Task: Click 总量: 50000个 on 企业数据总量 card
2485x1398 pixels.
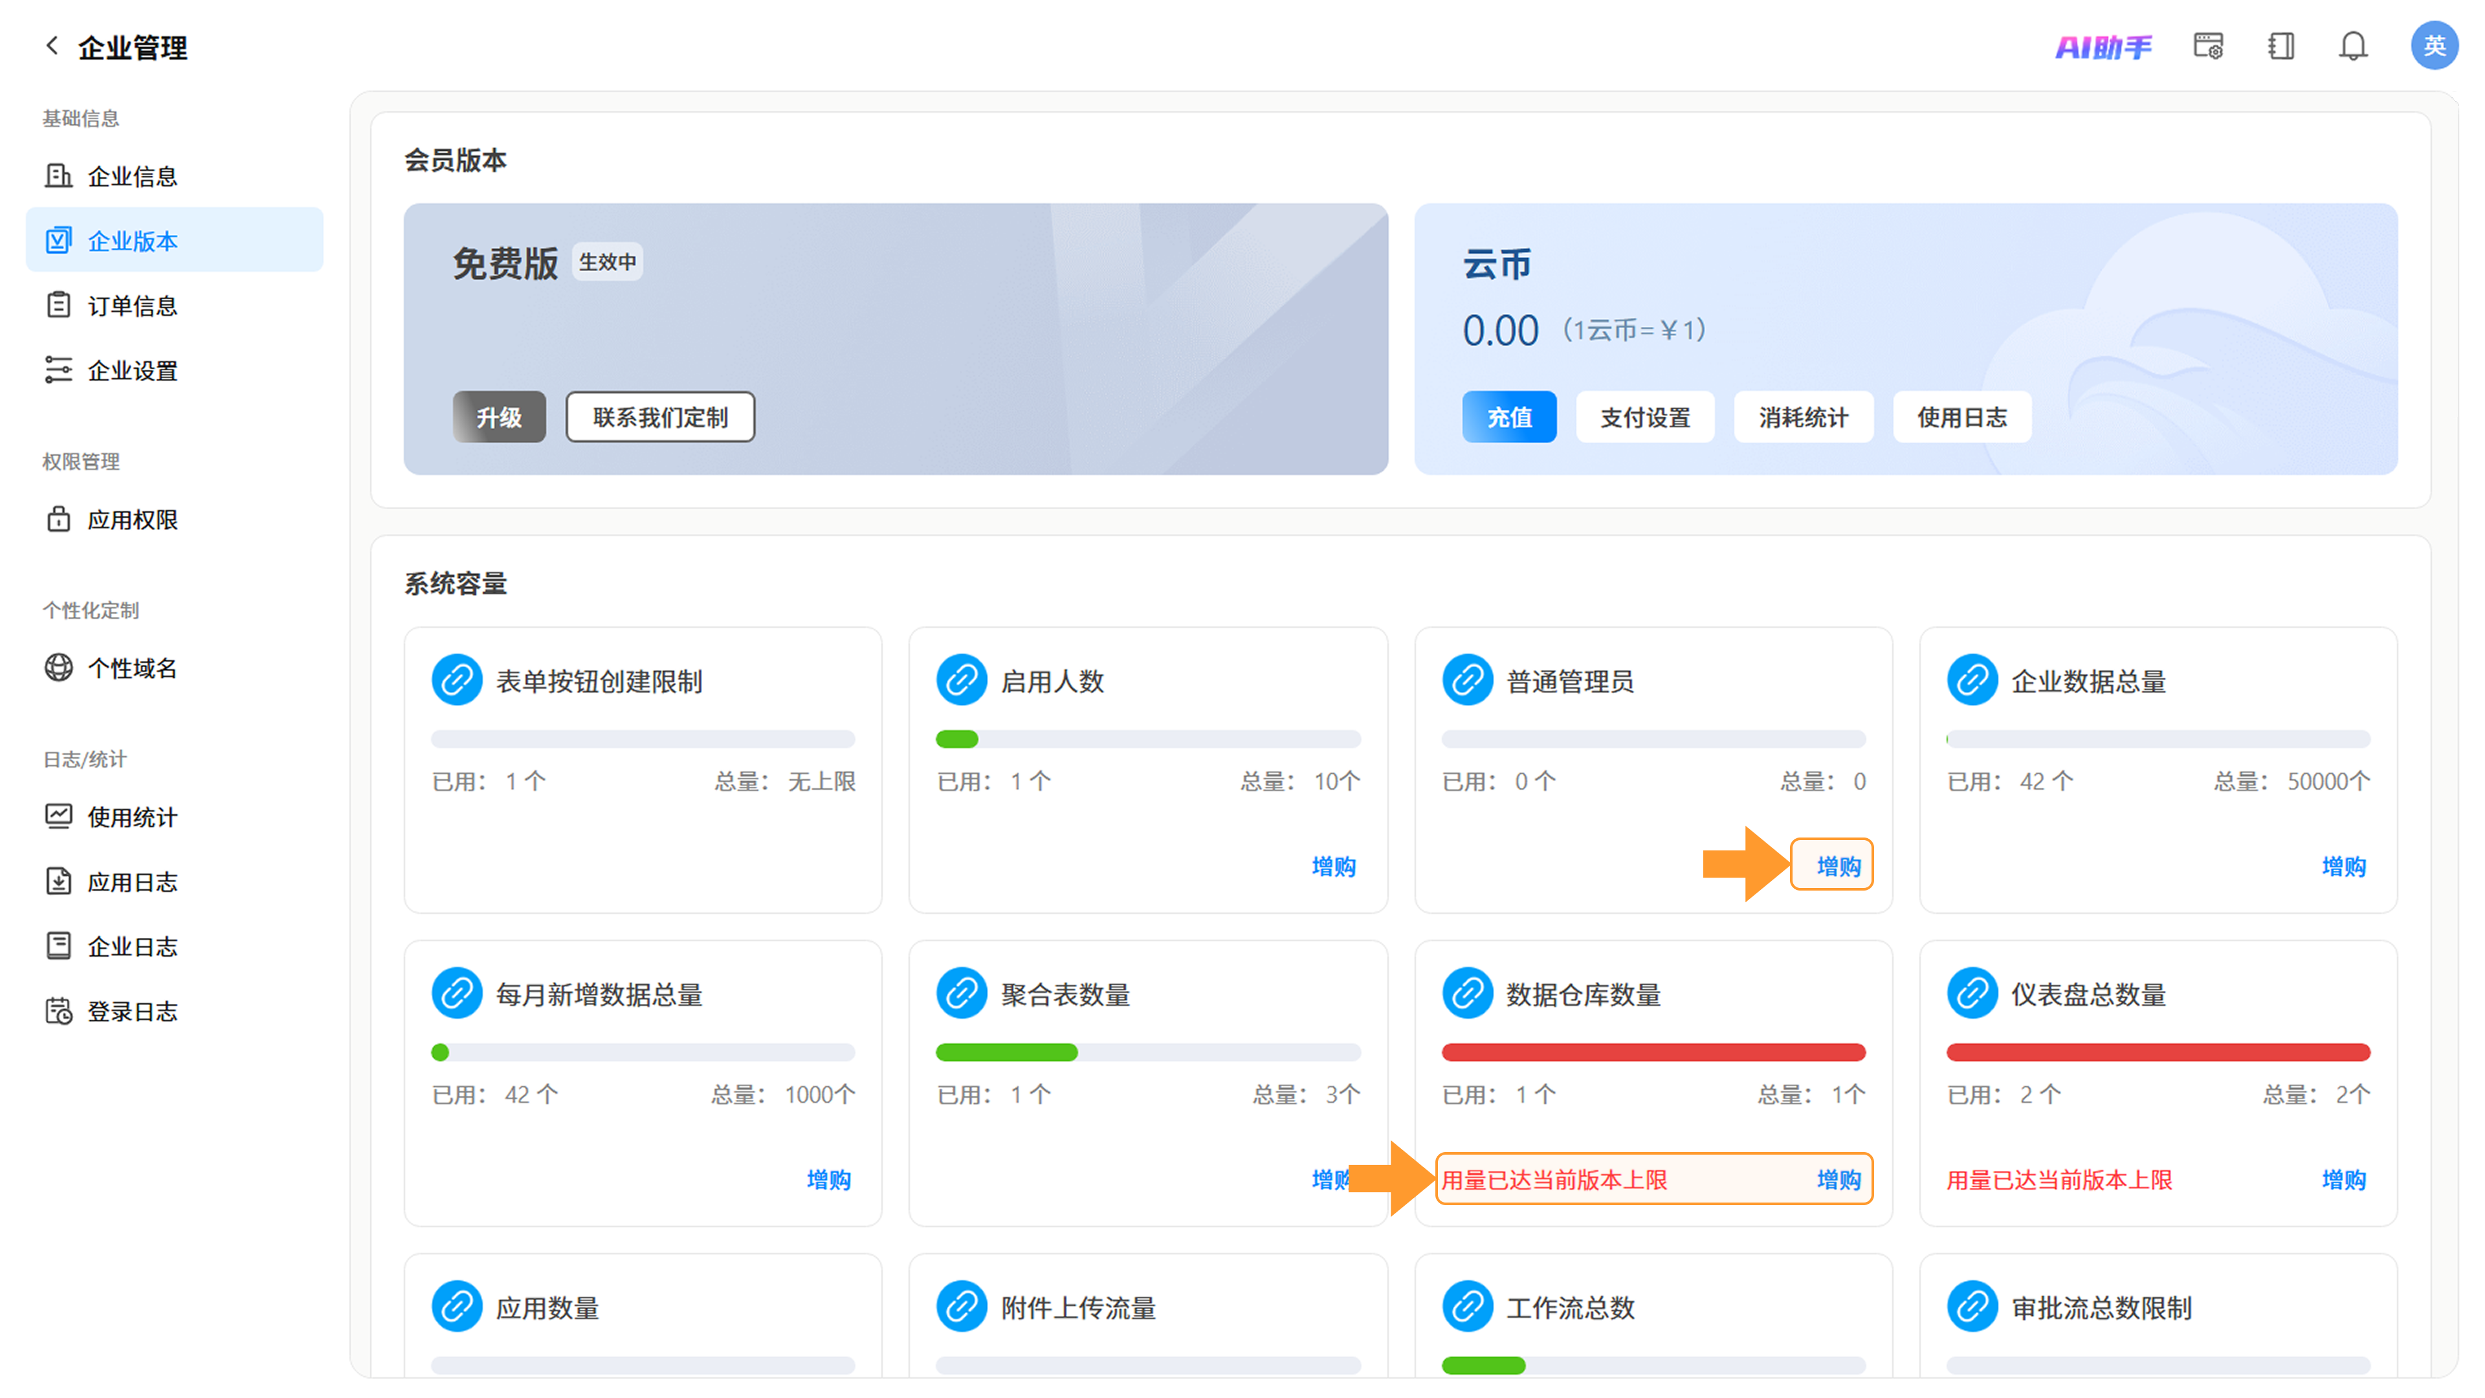Action: point(2291,781)
